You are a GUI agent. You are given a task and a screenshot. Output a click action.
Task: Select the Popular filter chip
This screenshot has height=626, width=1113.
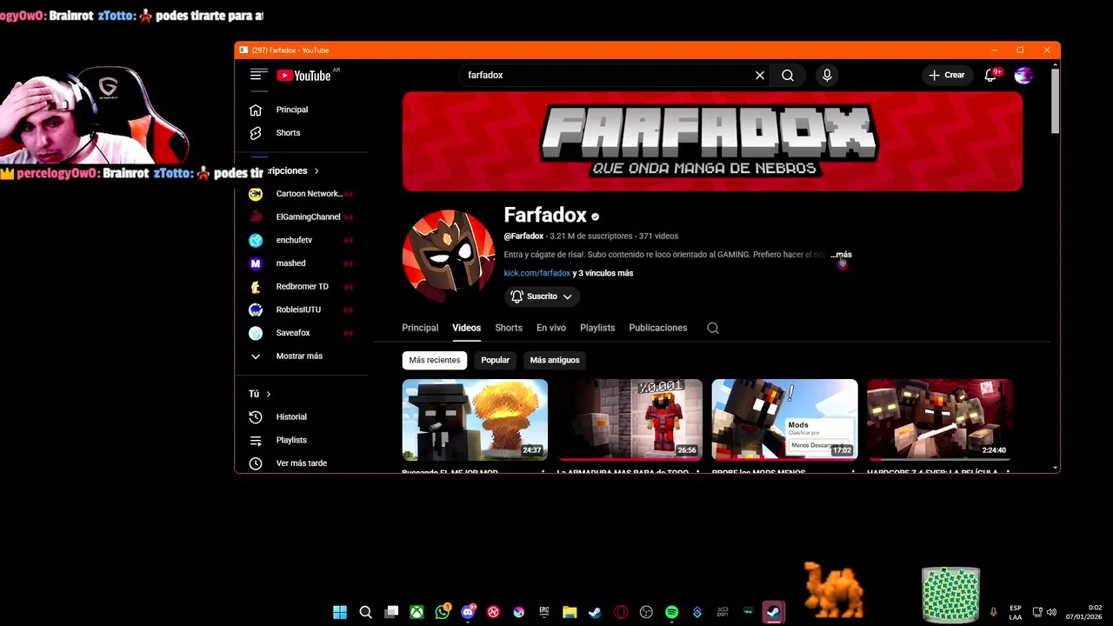496,360
